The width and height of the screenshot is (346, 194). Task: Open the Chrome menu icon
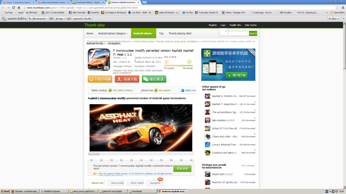343,8
